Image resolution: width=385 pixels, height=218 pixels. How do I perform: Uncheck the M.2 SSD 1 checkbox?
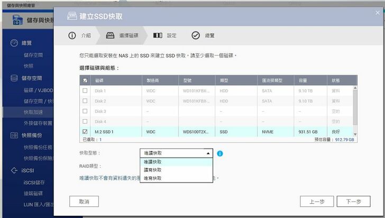pos(85,131)
